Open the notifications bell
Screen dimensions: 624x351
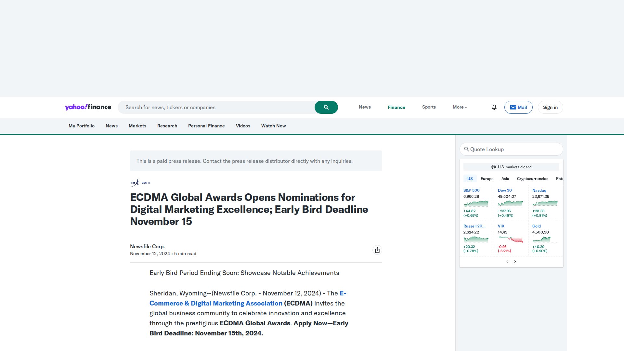click(x=494, y=107)
